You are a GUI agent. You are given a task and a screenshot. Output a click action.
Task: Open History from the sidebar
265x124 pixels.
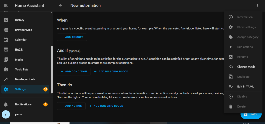point(25,20)
